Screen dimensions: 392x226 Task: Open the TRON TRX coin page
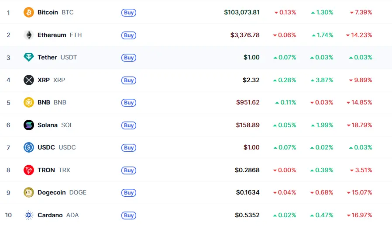tap(54, 170)
